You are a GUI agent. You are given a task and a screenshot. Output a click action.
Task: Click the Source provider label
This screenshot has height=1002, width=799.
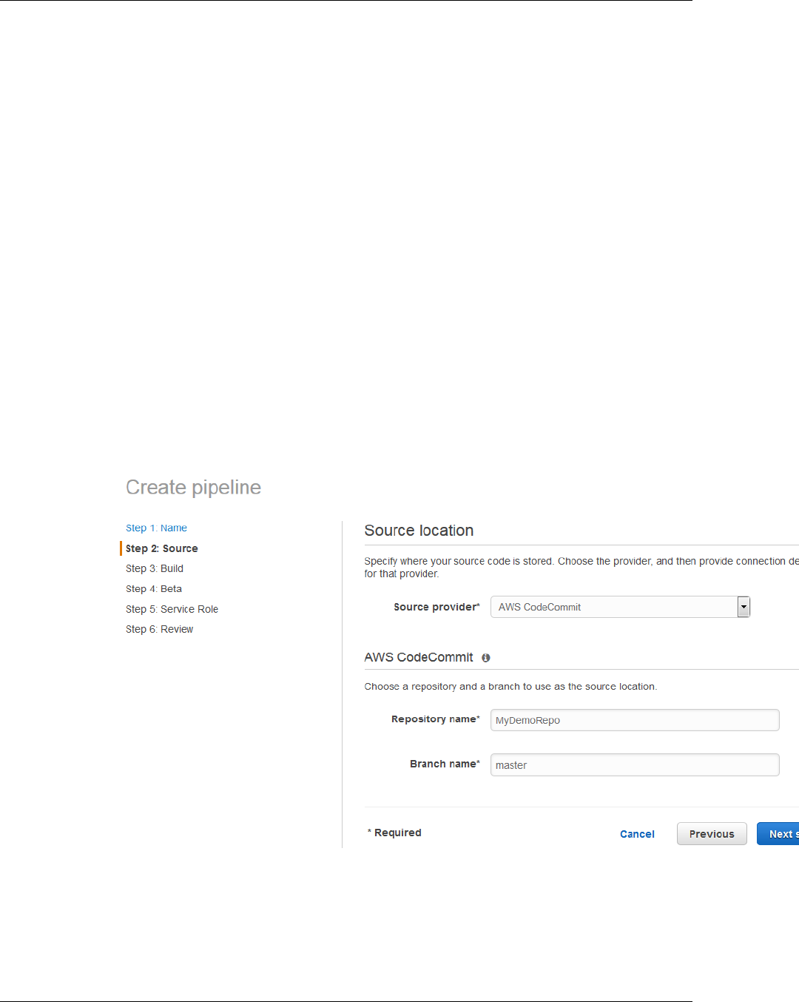(x=436, y=607)
